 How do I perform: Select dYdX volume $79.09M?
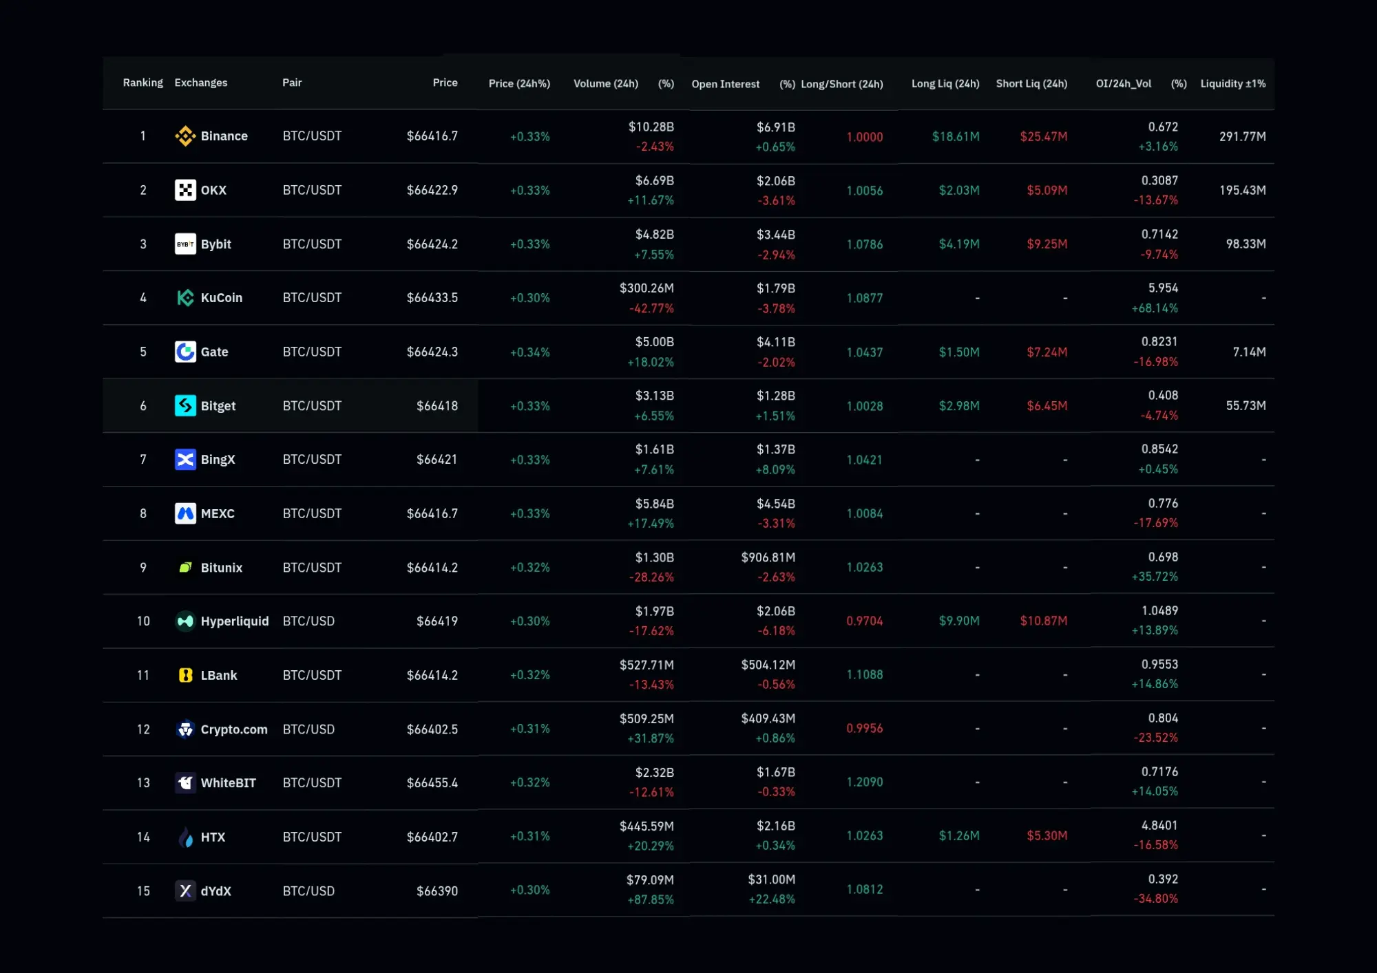pyautogui.click(x=650, y=879)
